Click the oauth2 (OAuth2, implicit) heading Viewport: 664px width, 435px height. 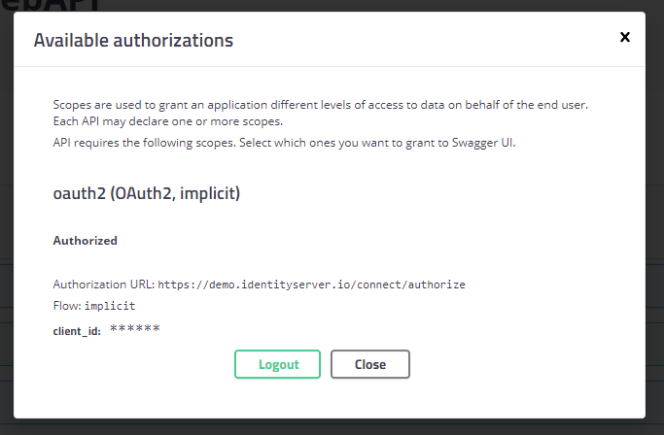(146, 193)
